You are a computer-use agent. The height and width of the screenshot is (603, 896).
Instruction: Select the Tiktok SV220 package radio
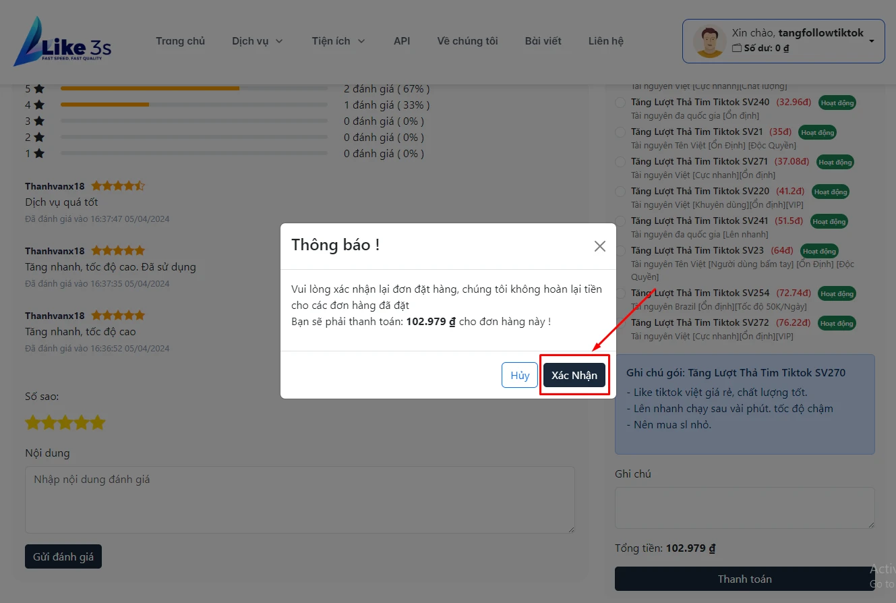pyautogui.click(x=620, y=192)
